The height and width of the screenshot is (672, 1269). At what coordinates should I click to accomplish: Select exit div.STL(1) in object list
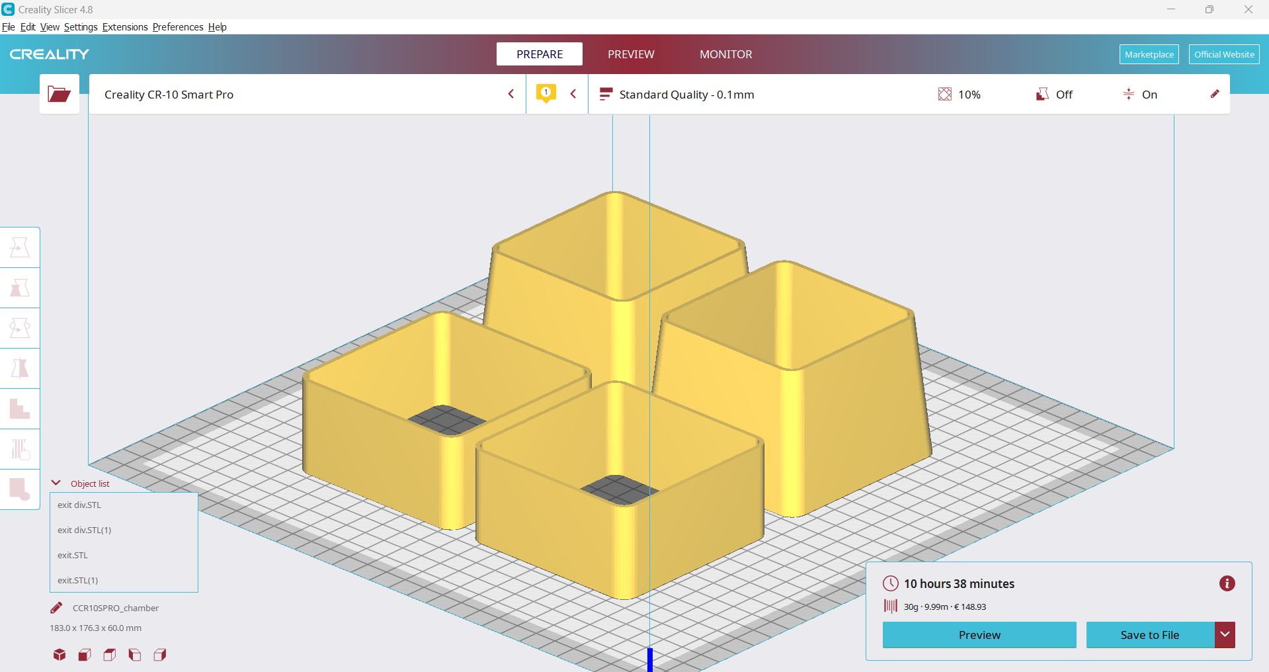[124, 530]
